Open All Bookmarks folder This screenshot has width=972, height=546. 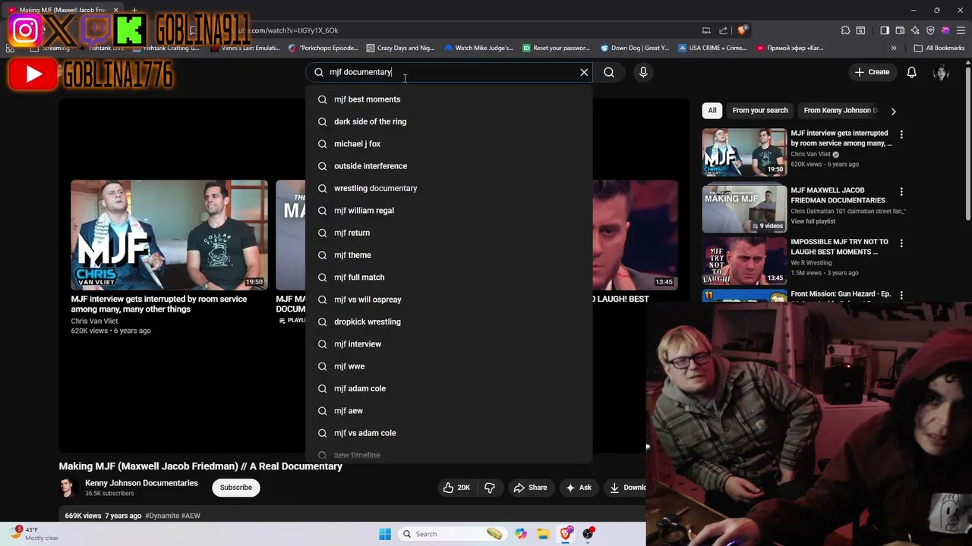tap(939, 48)
